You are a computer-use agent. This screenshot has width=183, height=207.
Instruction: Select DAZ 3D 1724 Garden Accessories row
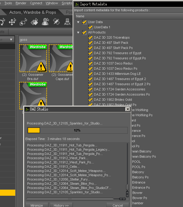pyautogui.click(x=120, y=89)
